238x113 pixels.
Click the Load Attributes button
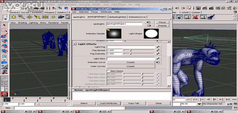coord(109,103)
